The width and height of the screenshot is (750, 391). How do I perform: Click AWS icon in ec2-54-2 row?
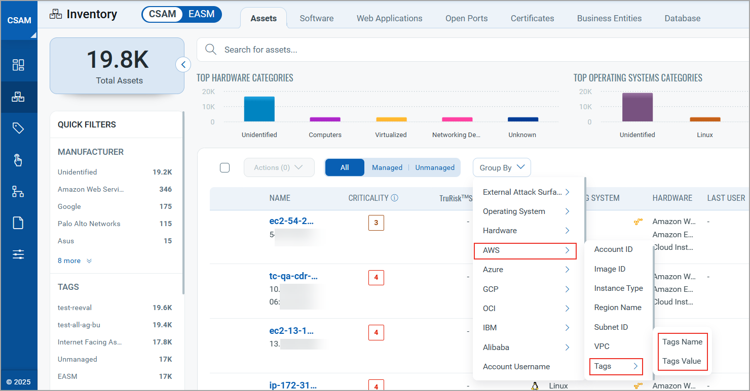click(x=638, y=222)
